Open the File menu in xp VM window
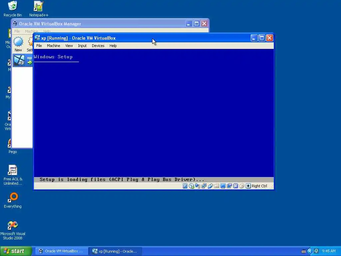The image size is (341, 256). pyautogui.click(x=39, y=46)
